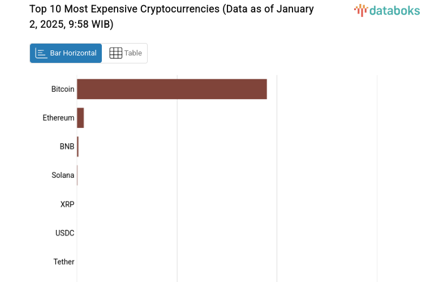Click the Bitcoin axis label
Image resolution: width=426 pixels, height=282 pixels.
[x=63, y=89]
